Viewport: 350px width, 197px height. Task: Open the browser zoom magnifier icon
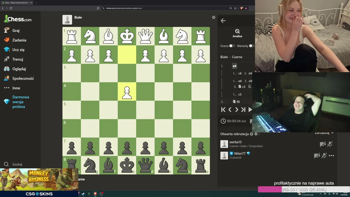231,8
